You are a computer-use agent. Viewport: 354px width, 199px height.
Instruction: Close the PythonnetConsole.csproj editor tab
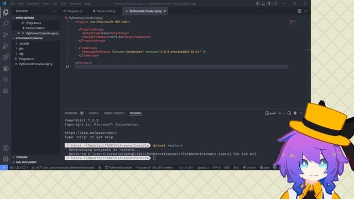(x=165, y=11)
